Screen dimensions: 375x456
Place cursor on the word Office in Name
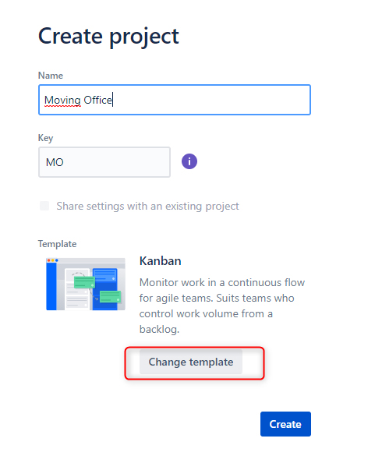[x=97, y=100]
